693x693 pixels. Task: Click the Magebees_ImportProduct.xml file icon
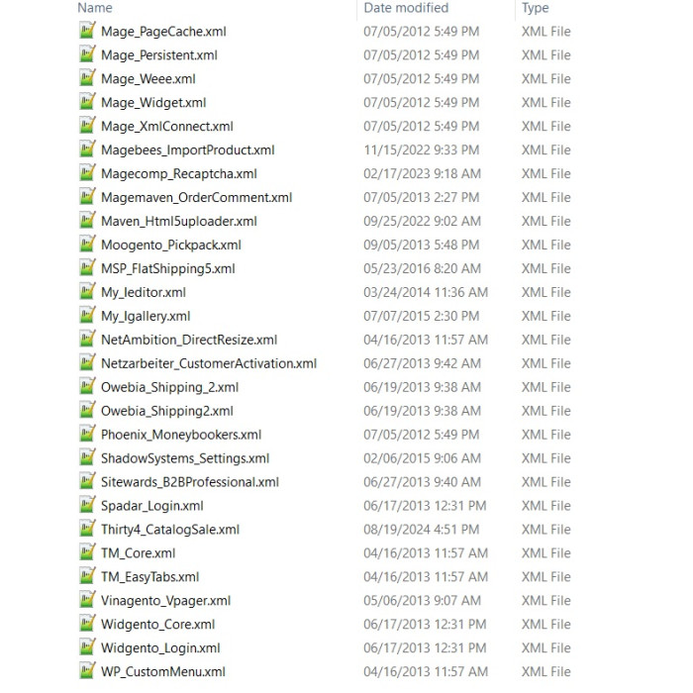[x=87, y=150]
